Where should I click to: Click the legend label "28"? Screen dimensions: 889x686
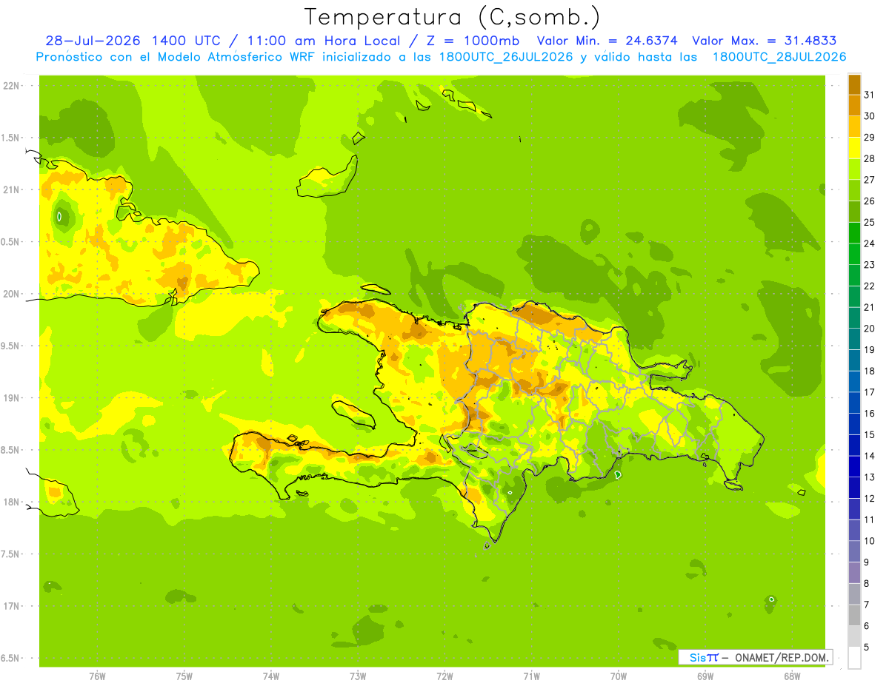pyautogui.click(x=869, y=158)
